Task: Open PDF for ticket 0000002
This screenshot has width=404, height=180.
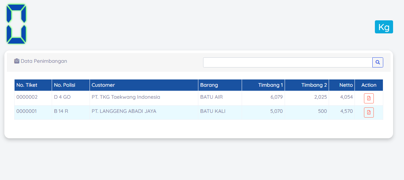Action: coord(369,98)
